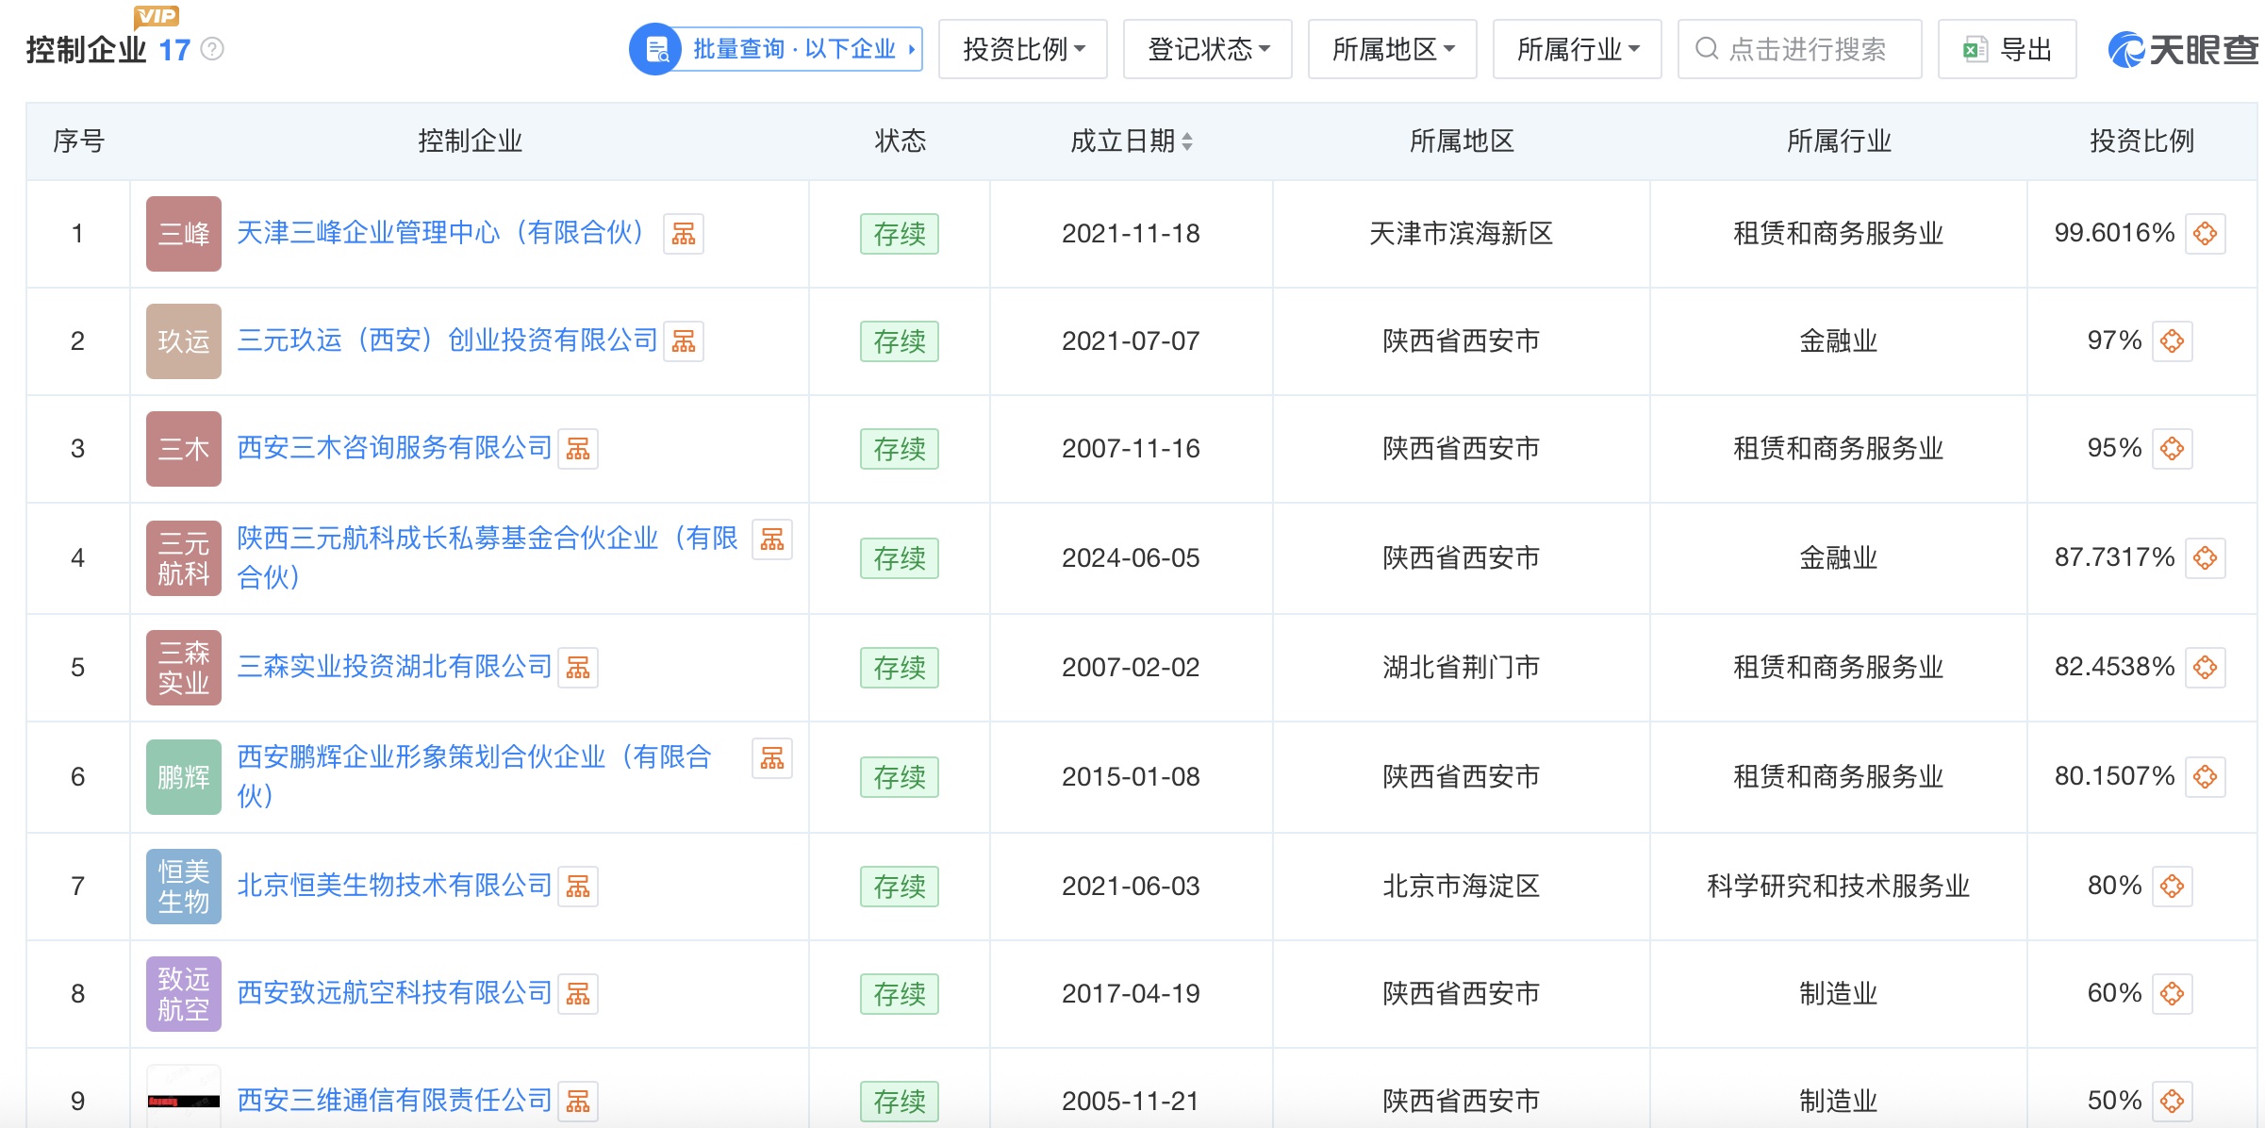The height and width of the screenshot is (1128, 2265).
Task: Export the list with 导出 button
Action: 2007,49
